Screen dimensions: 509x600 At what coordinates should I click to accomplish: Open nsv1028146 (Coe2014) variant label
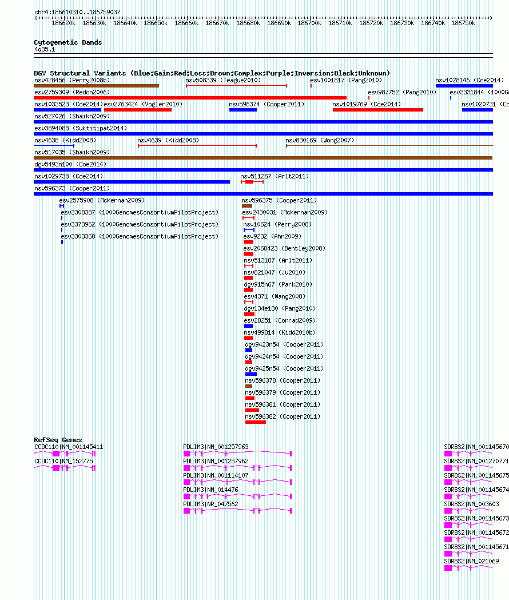470,80
